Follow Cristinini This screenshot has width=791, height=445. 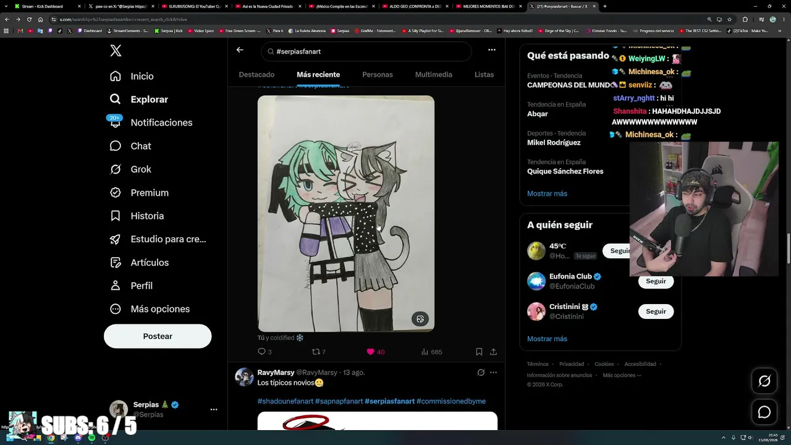(x=656, y=311)
